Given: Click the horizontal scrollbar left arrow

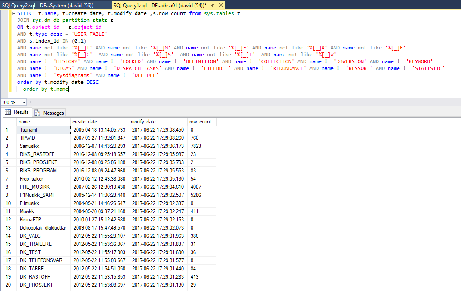Looking at the screenshot, I should coord(31,102).
